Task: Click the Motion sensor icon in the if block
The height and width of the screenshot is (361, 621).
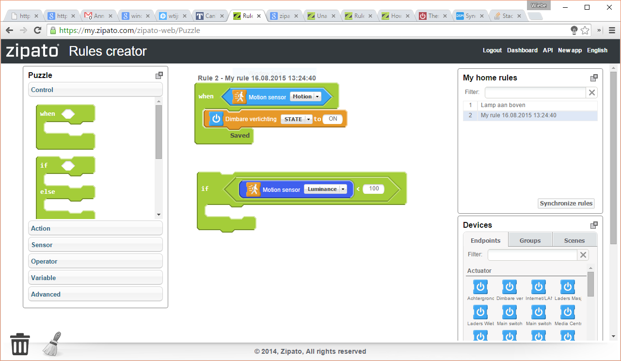Action: (253, 189)
